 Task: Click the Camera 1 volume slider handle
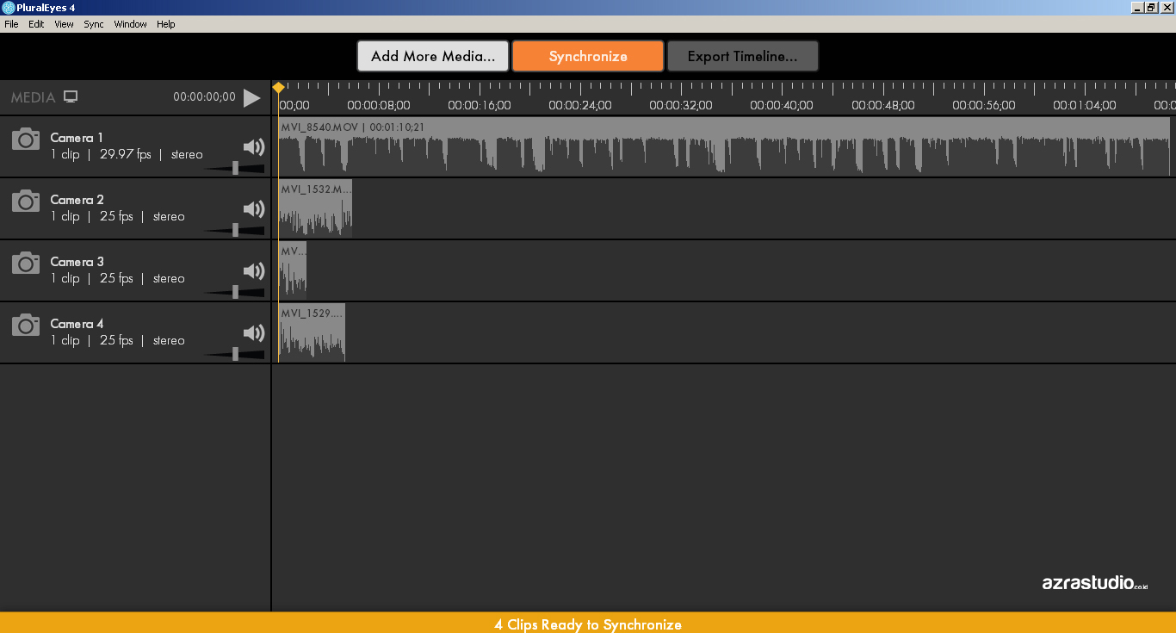[x=235, y=168]
